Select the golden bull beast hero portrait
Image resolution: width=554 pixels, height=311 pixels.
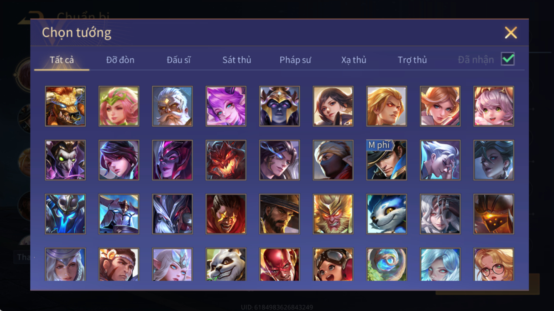[65, 106]
